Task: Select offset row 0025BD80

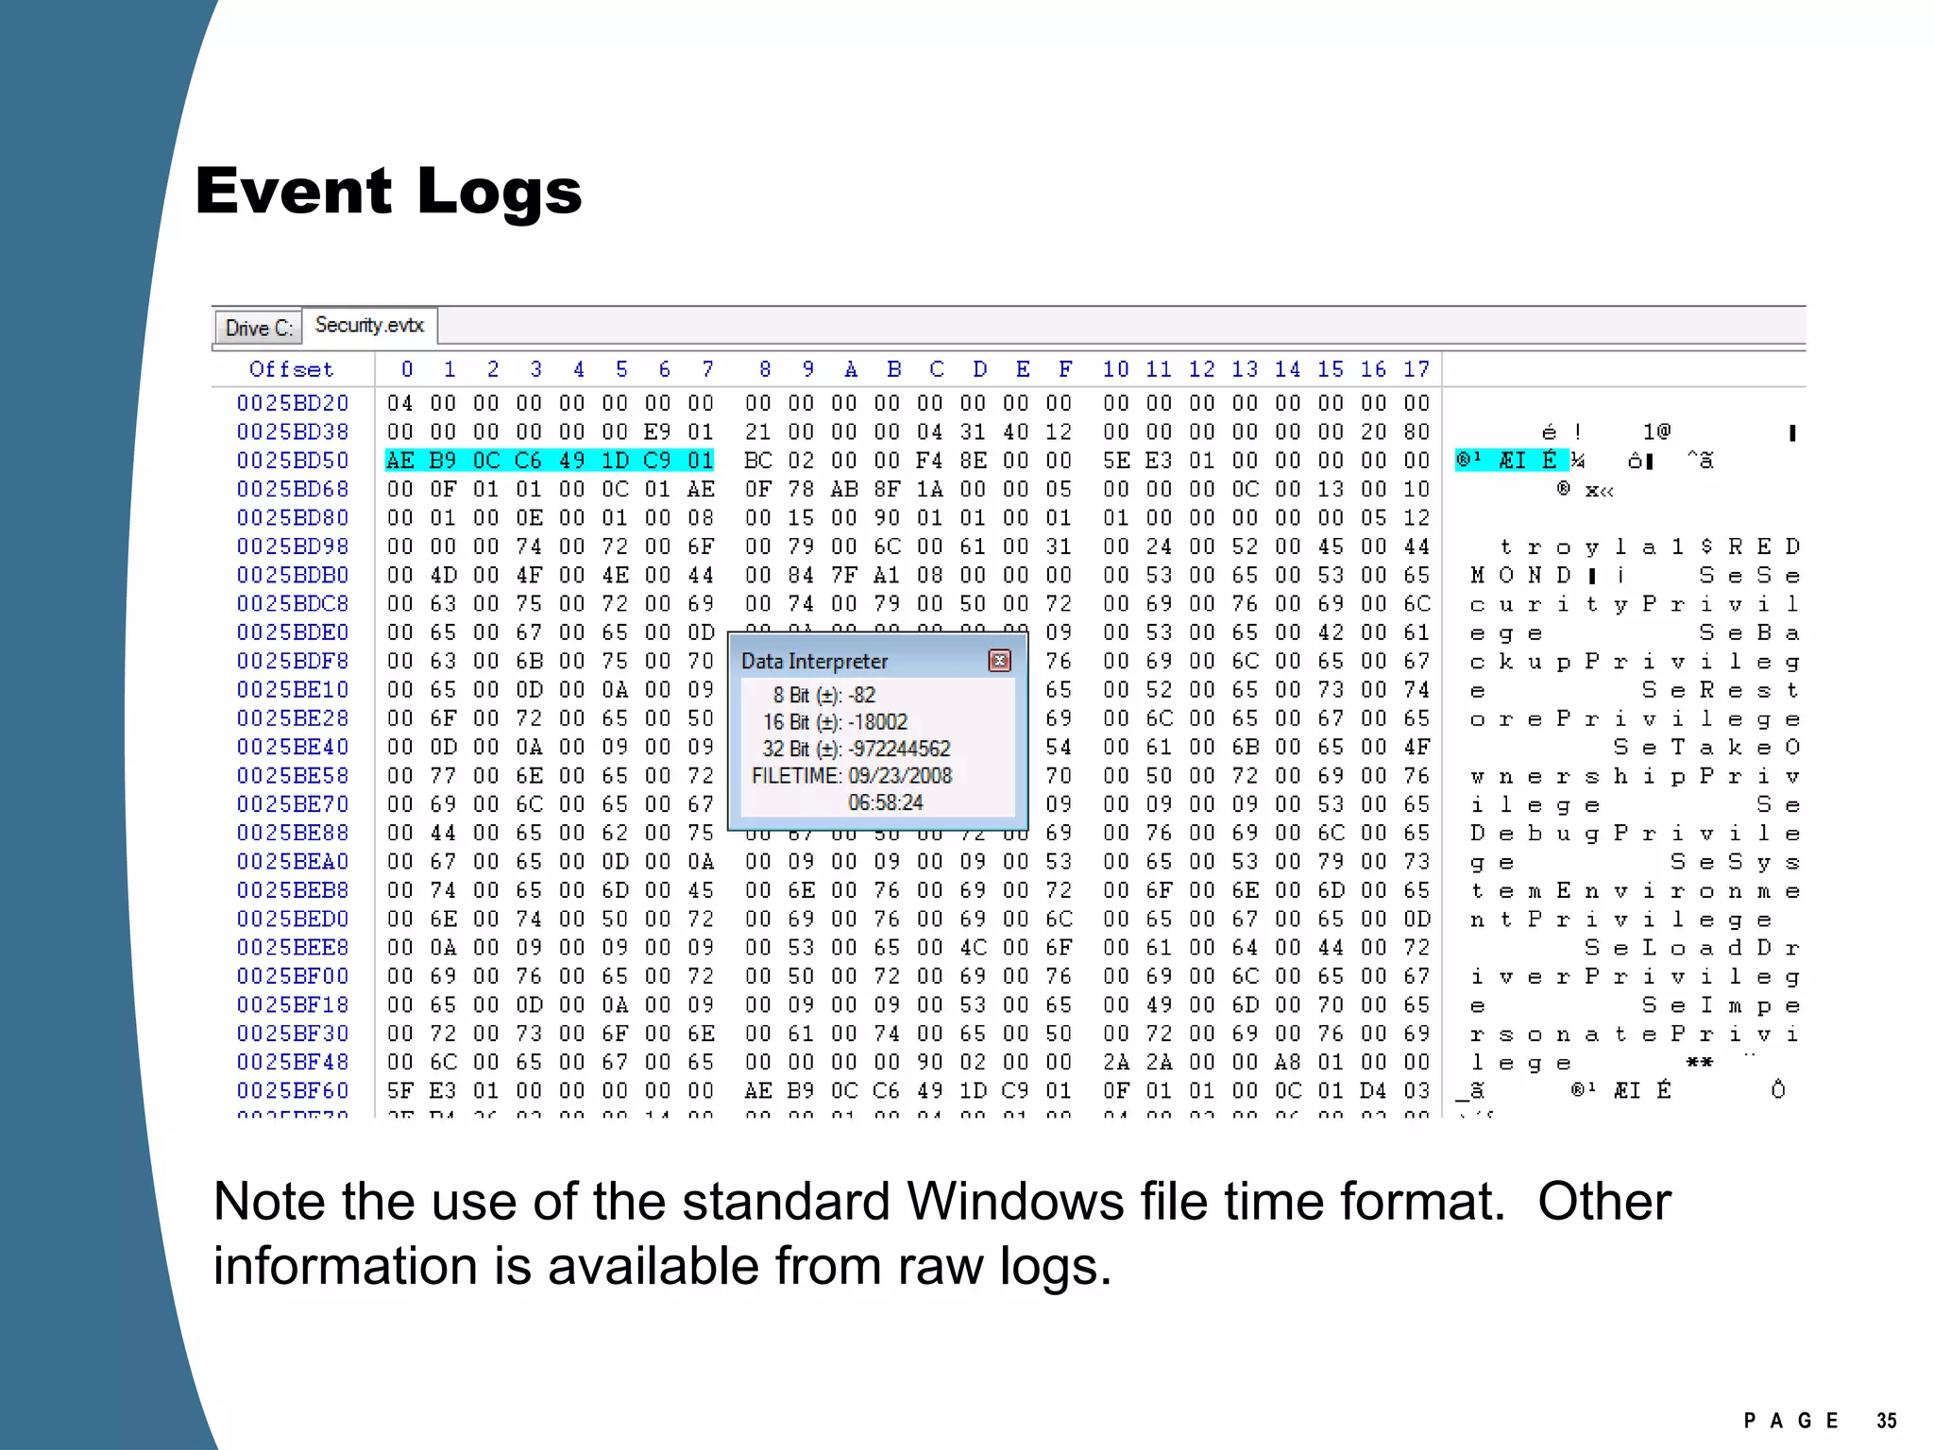Action: 293,517
